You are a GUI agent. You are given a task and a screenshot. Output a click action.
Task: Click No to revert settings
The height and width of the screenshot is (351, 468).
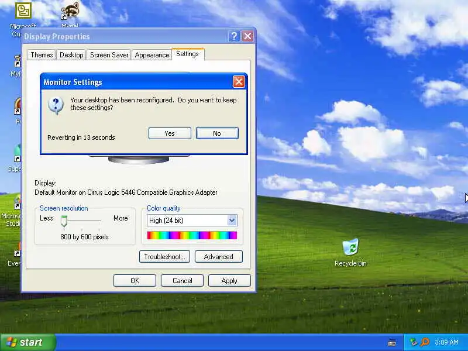(x=217, y=133)
